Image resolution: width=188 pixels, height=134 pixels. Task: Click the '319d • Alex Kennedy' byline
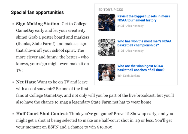point(131,51)
